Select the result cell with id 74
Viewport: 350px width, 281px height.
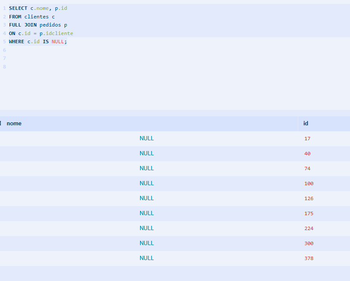(324, 169)
